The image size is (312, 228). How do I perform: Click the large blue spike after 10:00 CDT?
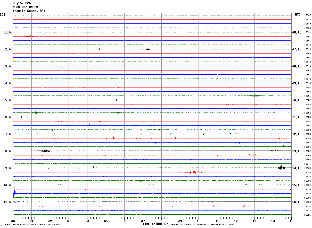point(14,190)
